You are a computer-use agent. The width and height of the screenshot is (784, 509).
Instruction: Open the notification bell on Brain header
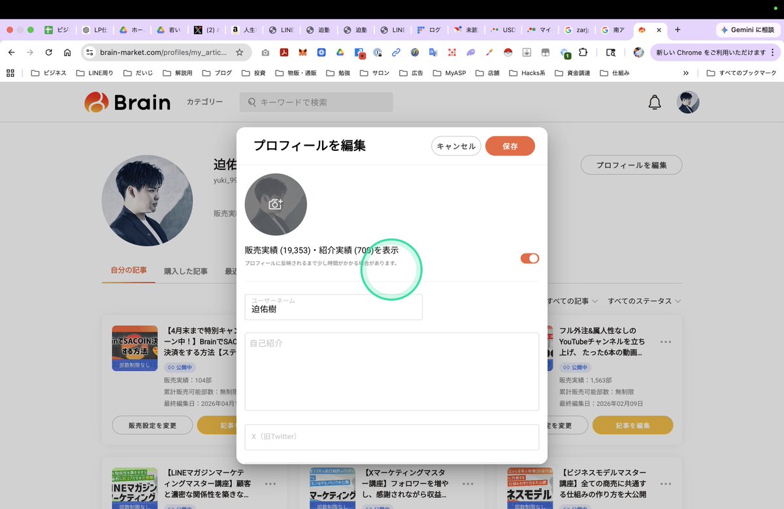click(x=654, y=103)
